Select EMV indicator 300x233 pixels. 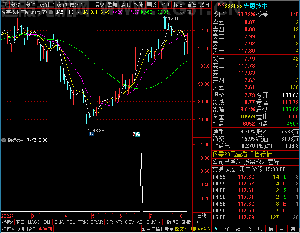[x=151, y=222]
